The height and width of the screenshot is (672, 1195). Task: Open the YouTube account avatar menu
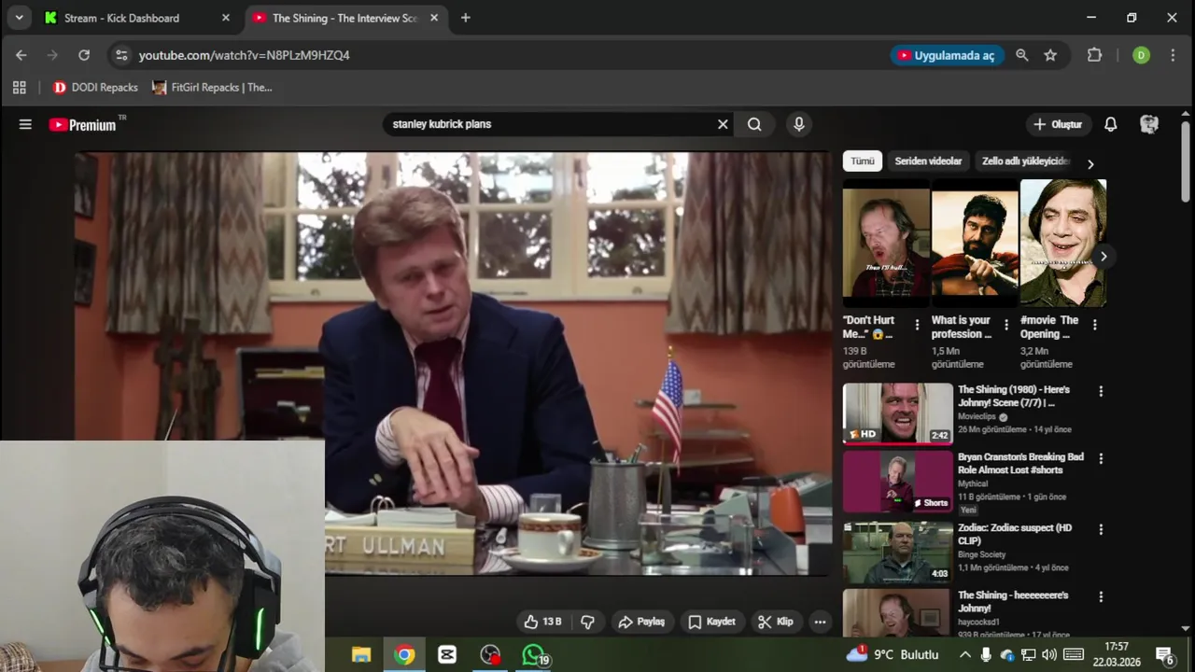(x=1150, y=124)
